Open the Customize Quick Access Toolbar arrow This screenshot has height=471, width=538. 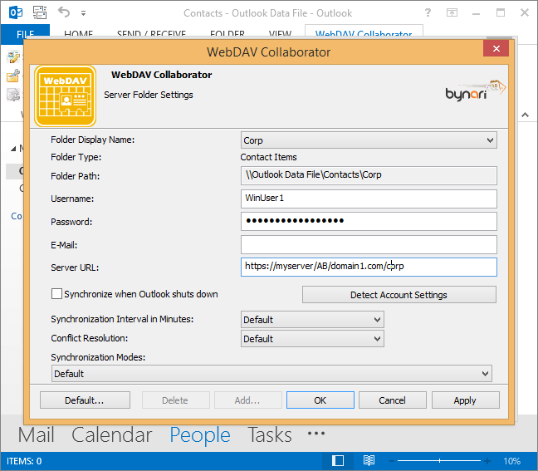pos(83,13)
